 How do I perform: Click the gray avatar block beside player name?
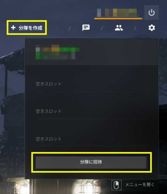pyautogui.click(x=99, y=13)
